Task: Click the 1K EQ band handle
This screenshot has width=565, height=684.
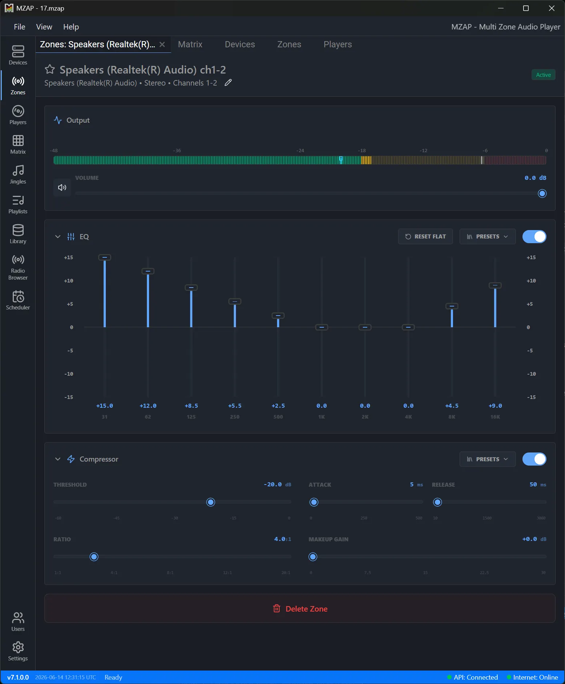Action: pos(322,327)
